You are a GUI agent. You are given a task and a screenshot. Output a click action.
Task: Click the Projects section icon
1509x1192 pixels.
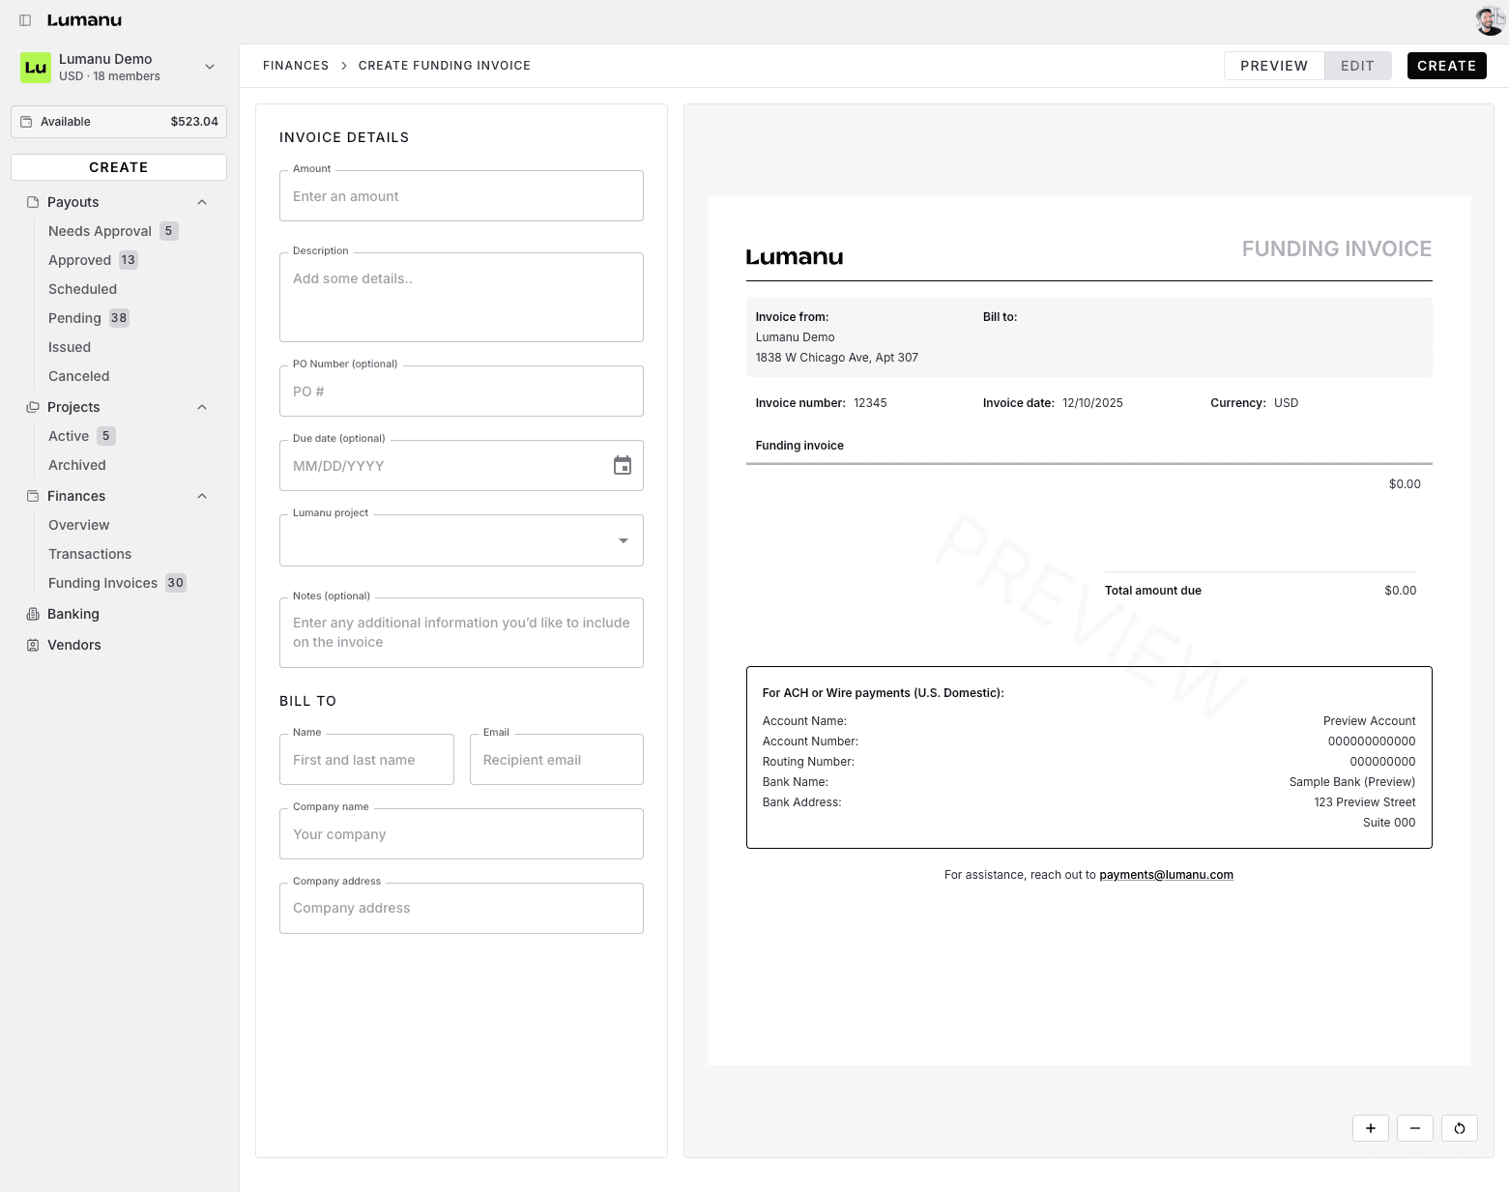(33, 407)
